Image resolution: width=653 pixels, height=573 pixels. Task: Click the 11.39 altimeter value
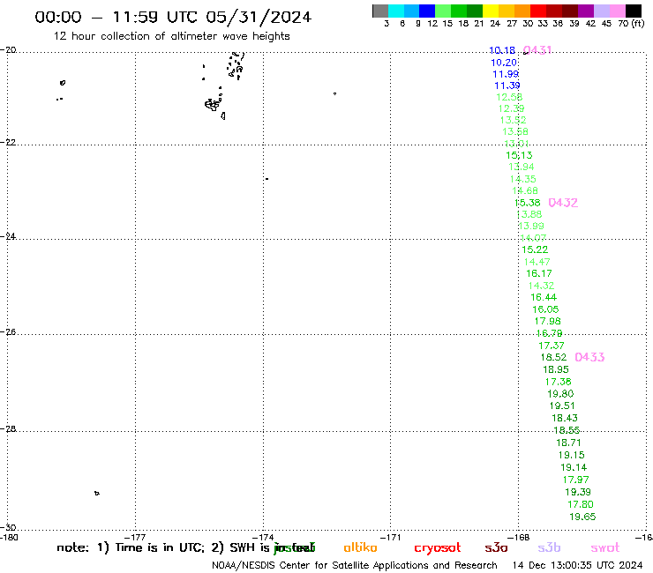507,86
